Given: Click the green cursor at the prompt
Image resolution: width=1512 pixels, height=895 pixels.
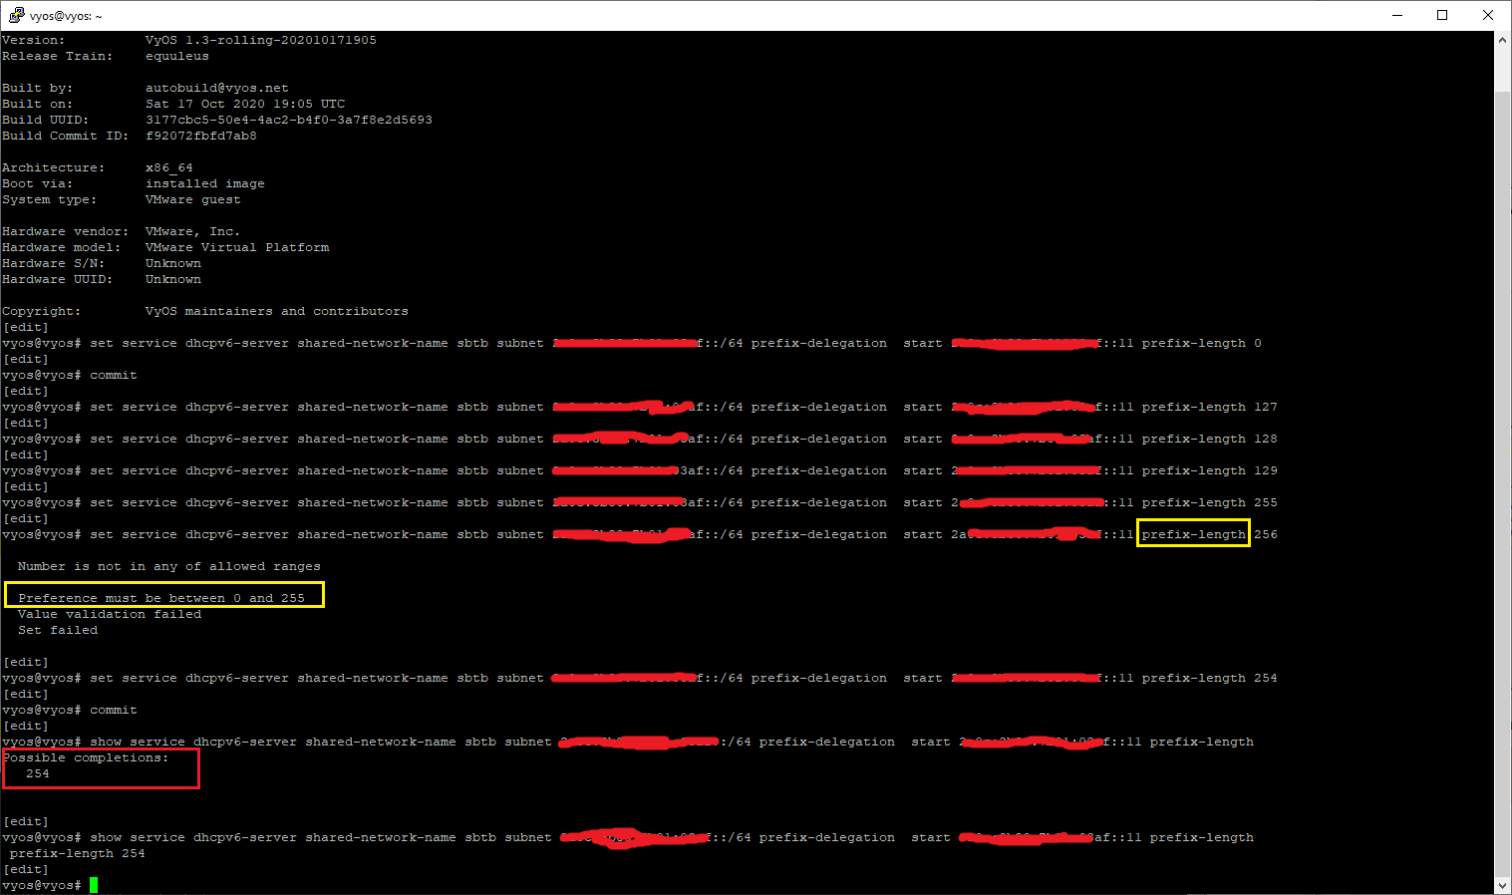Looking at the screenshot, I should tap(94, 885).
